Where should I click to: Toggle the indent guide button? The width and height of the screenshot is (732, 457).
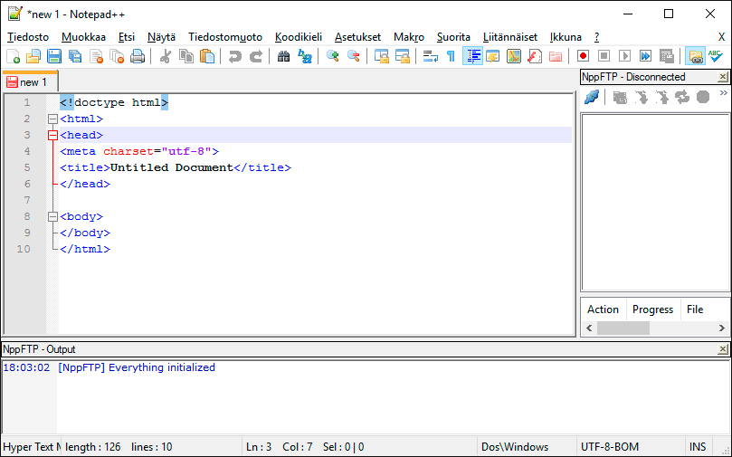(x=472, y=56)
